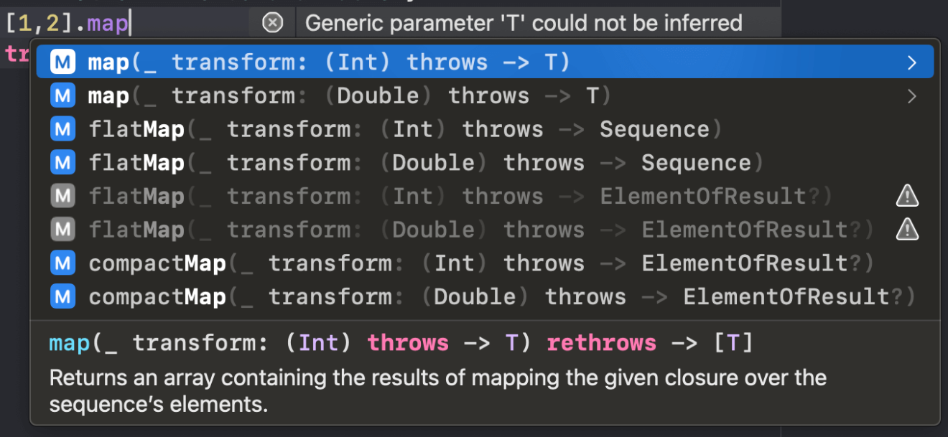
Task: Click warning triangle on flatMap (Double) ElementOfResult row
Action: pyautogui.click(x=908, y=229)
